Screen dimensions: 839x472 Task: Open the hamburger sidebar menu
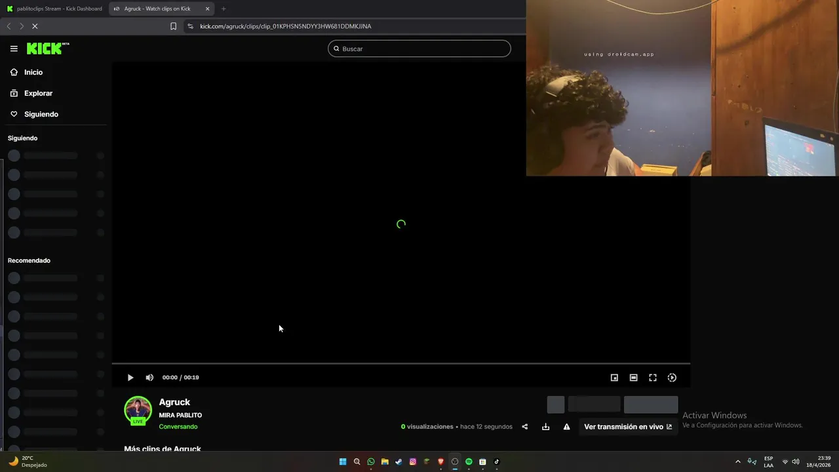pos(14,49)
